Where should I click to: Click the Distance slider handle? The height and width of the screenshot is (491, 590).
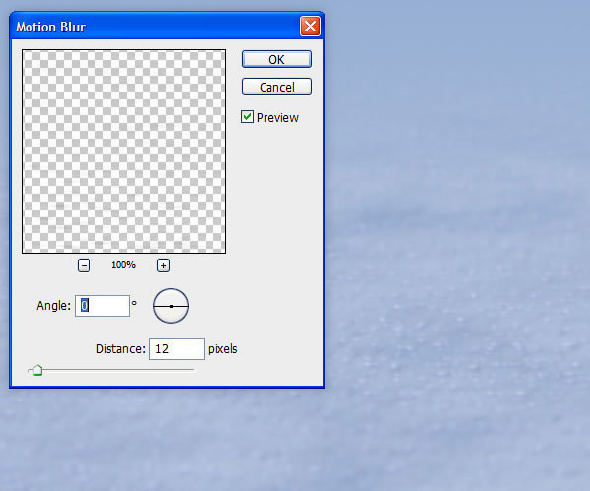[x=37, y=370]
